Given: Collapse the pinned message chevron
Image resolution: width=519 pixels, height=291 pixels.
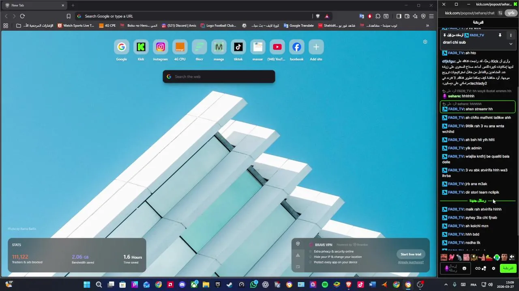Looking at the screenshot, I should pyautogui.click(x=511, y=44).
